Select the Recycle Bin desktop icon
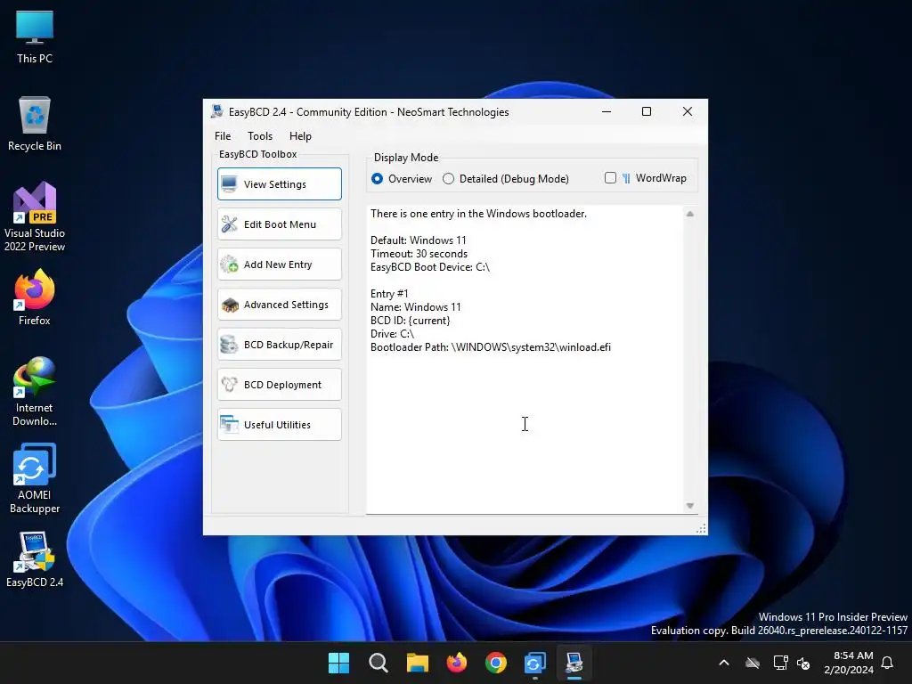 pos(35,124)
